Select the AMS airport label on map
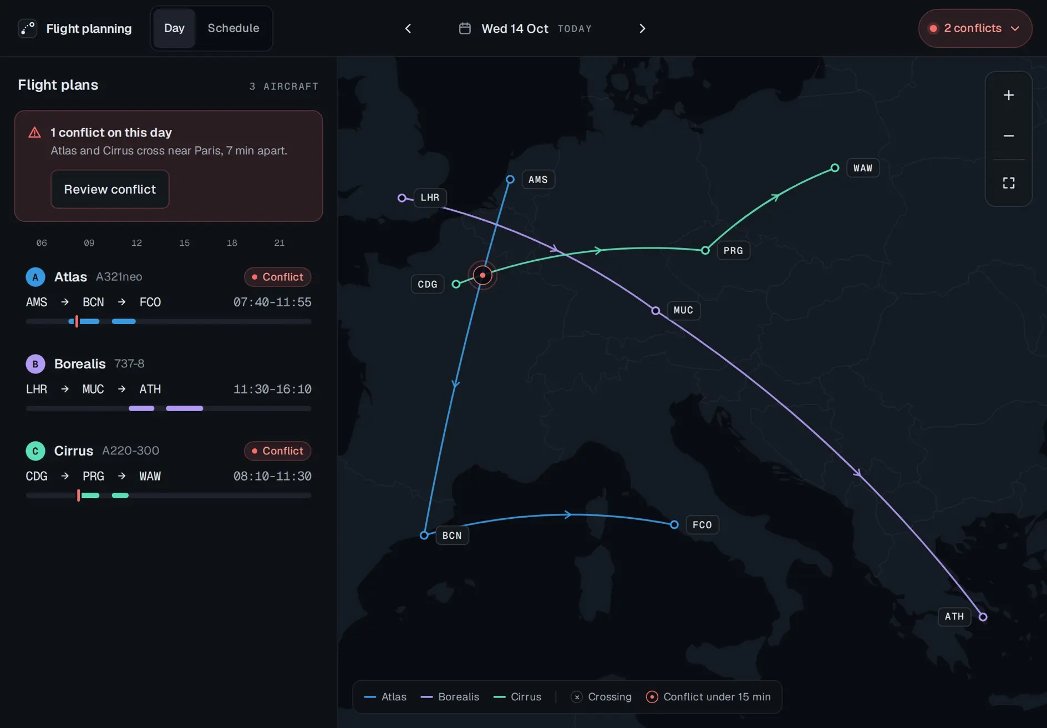 538,180
